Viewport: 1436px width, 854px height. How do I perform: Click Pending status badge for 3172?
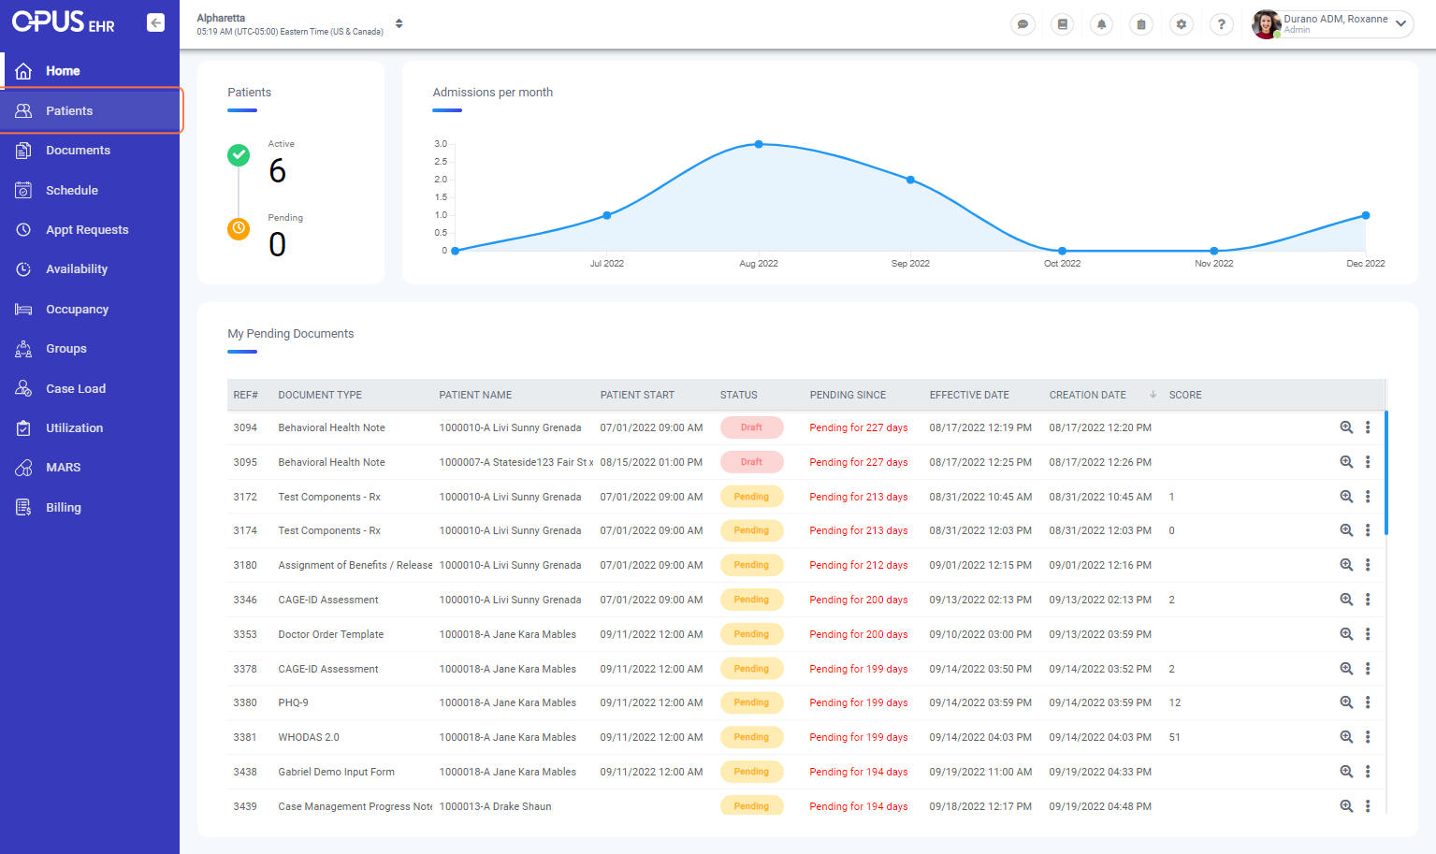tap(751, 497)
